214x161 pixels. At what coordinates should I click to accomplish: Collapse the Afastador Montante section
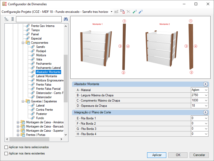pos(205,84)
